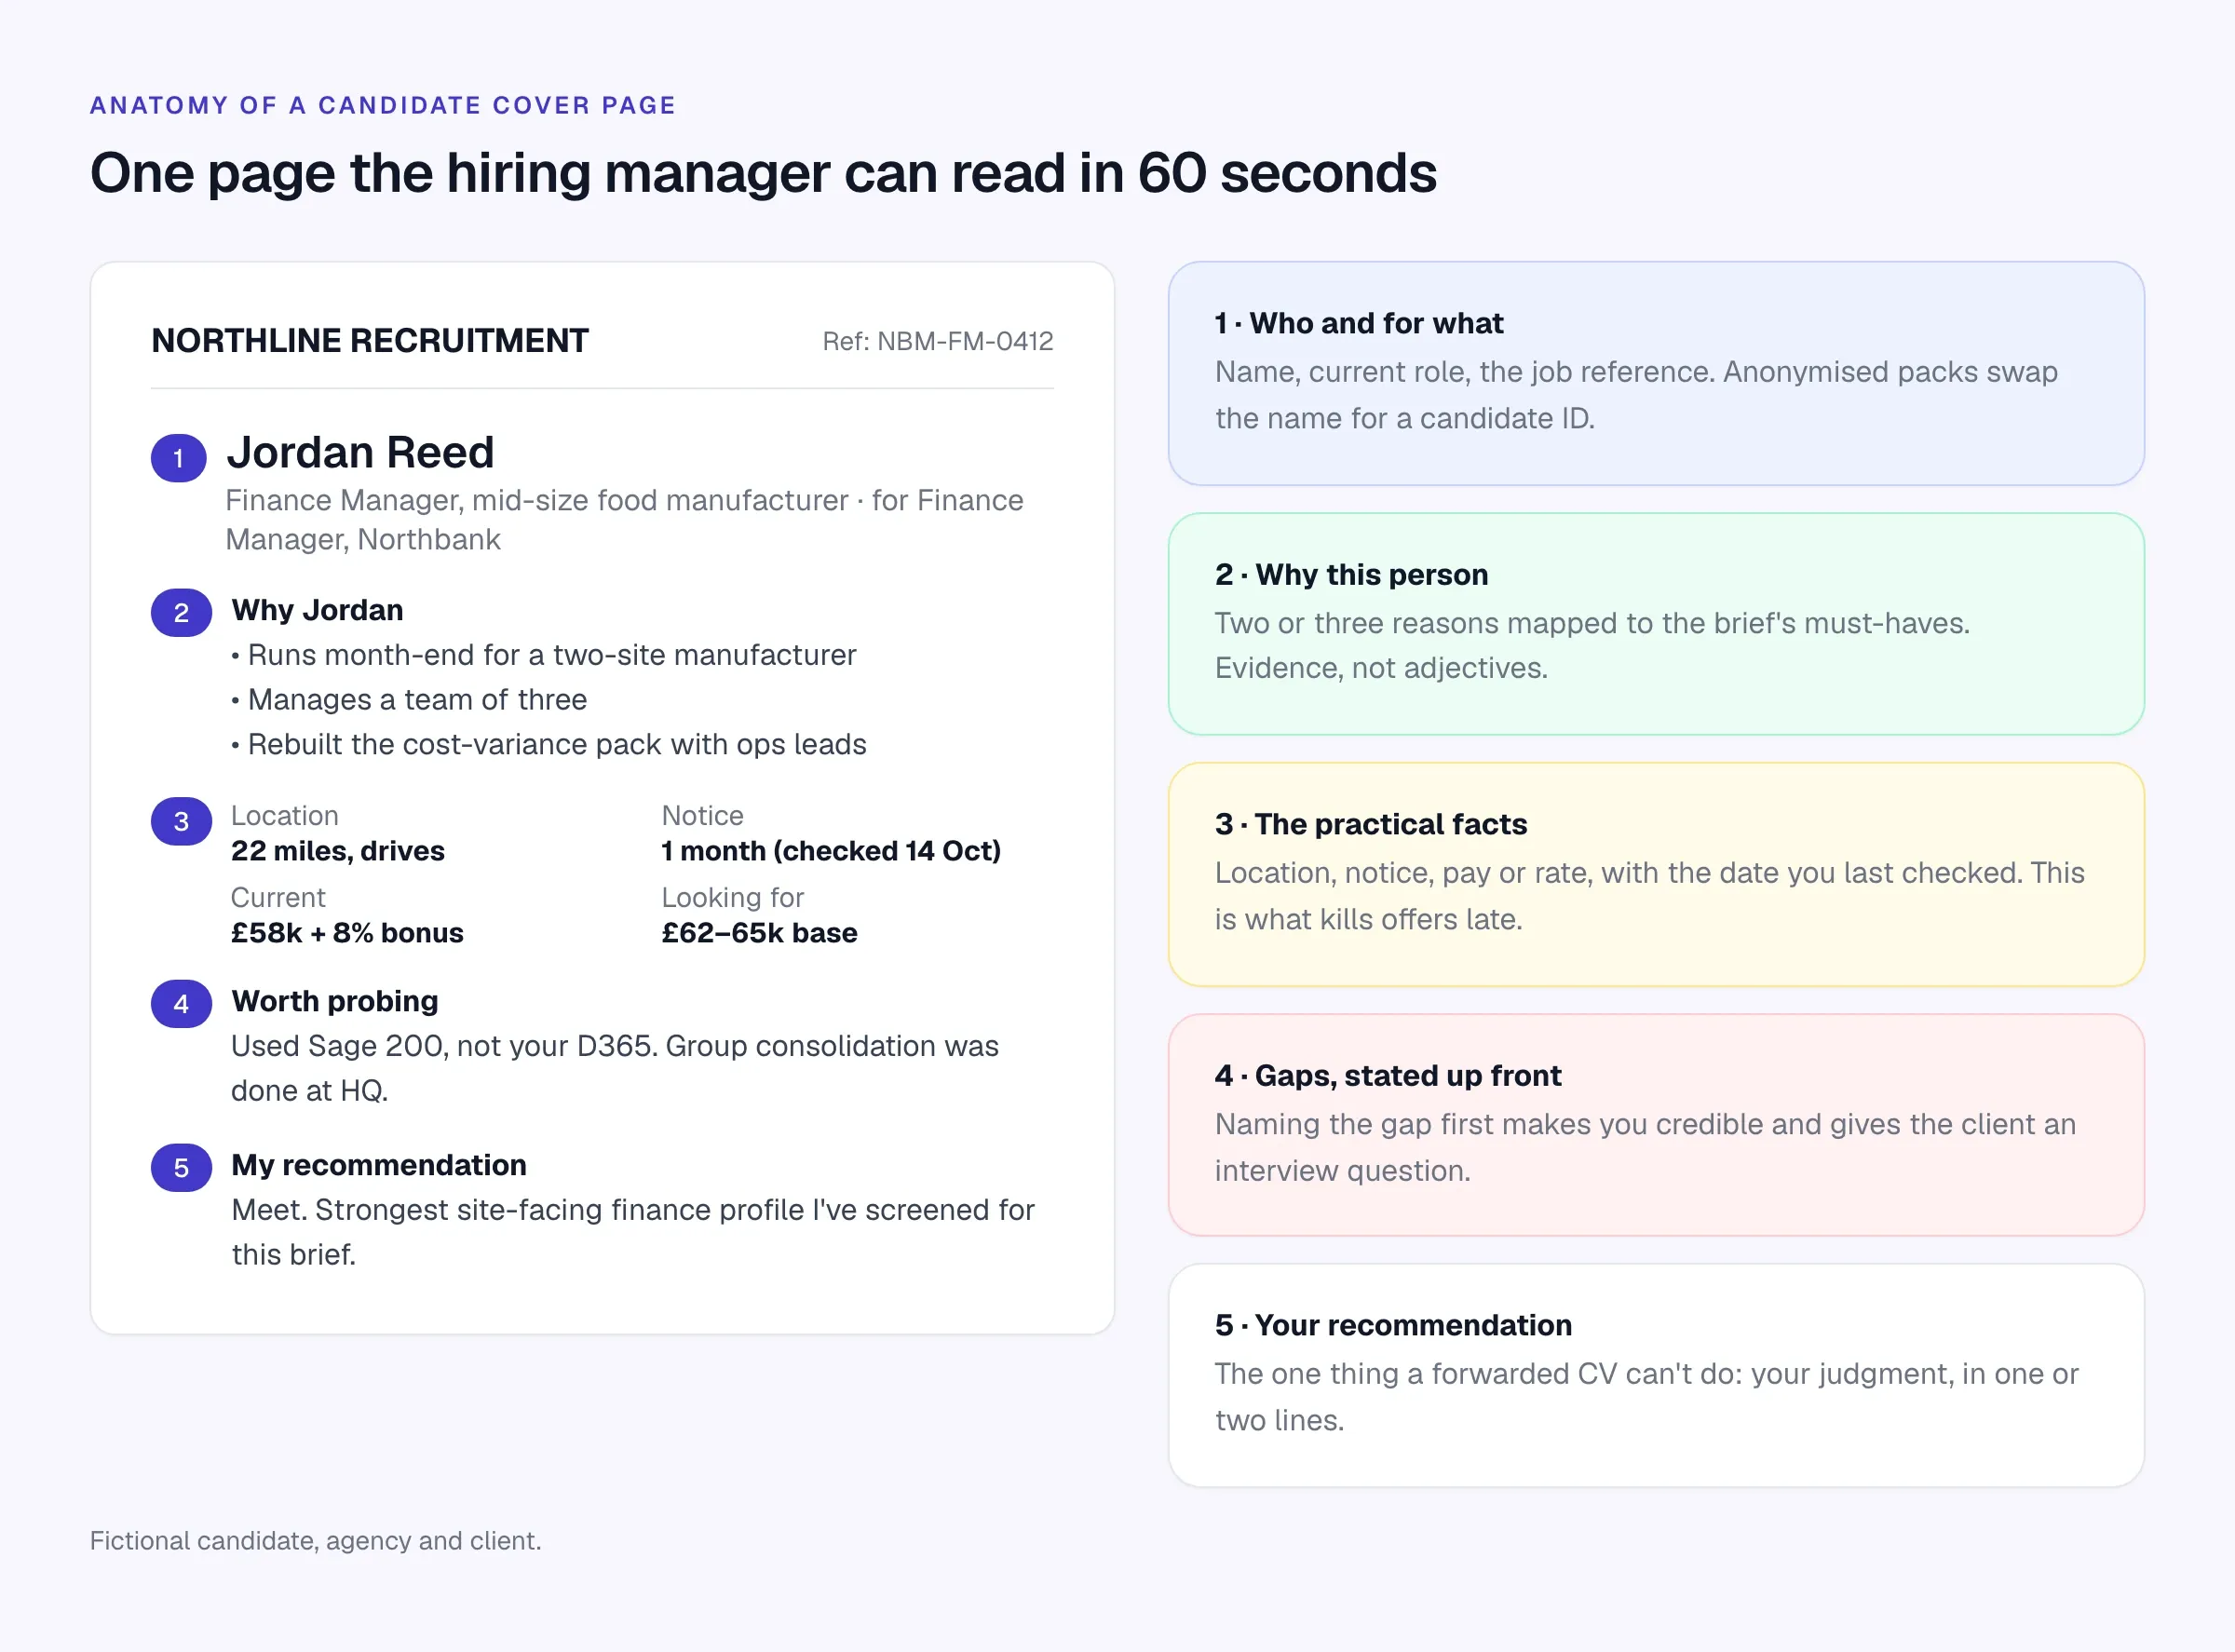Click the footnote 'Fictional candidate, agency and client.'
The image size is (2235, 1652).
[315, 1541]
